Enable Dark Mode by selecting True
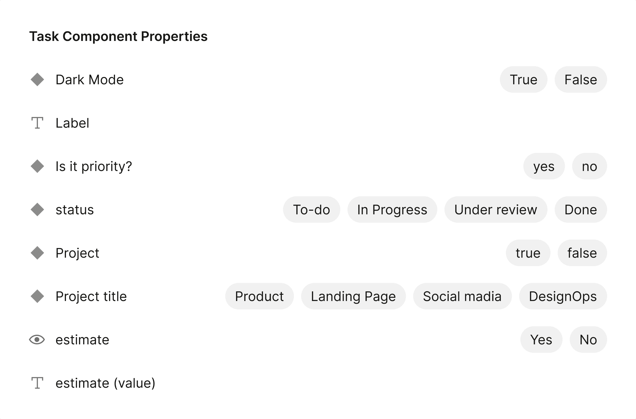The width and height of the screenshot is (636, 419). (524, 79)
